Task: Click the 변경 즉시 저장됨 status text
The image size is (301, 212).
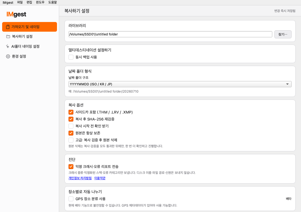Action: pyautogui.click(x=285, y=11)
